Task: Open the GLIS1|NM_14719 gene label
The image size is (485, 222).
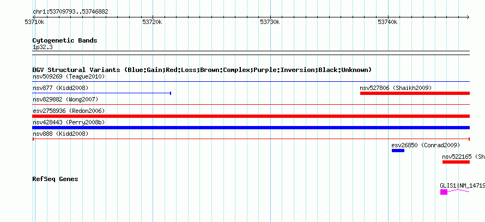Action: point(462,186)
